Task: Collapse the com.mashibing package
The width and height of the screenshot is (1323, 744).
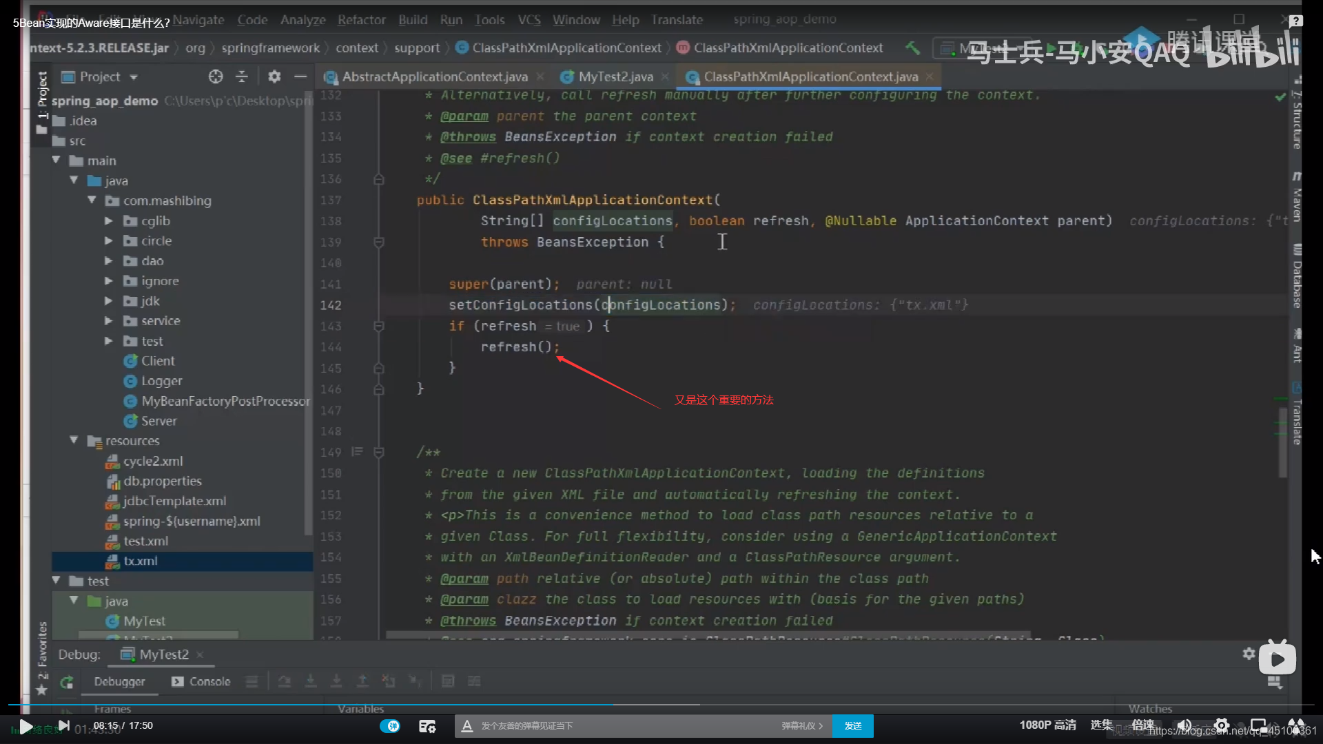Action: coord(92,200)
